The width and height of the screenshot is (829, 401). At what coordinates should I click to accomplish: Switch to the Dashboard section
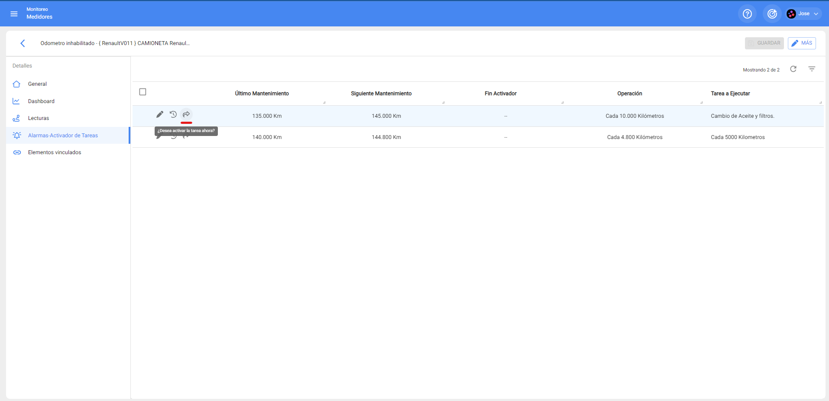click(41, 101)
